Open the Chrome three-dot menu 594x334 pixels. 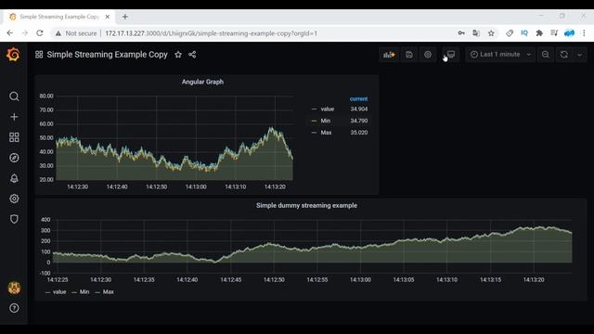click(x=584, y=33)
